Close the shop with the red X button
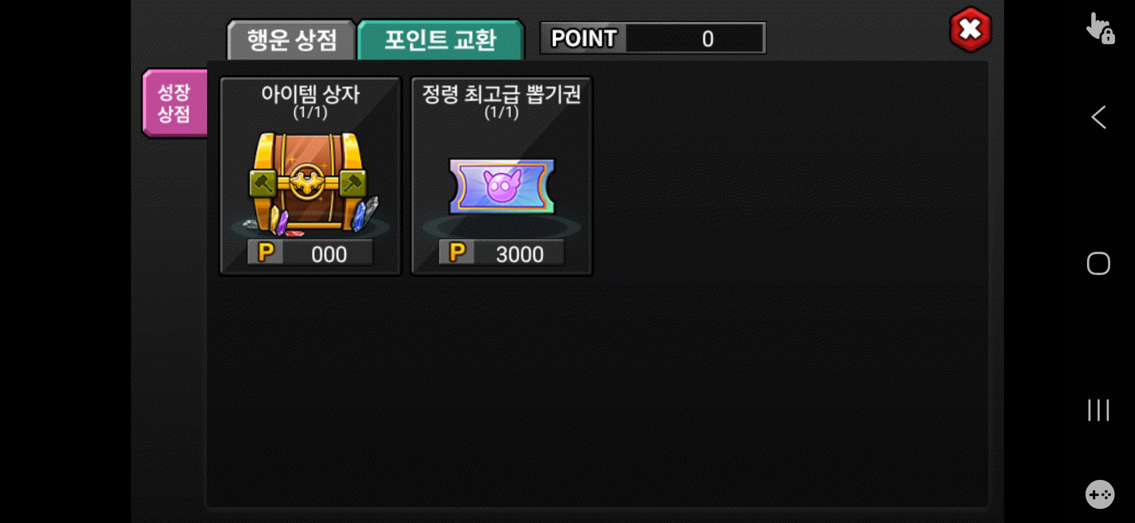 (x=970, y=29)
